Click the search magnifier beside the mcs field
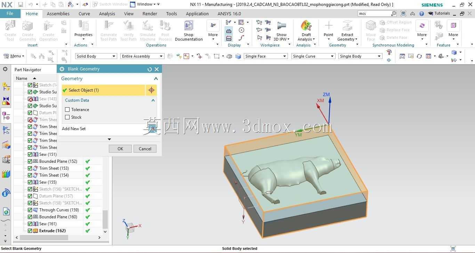Viewport: 475px width, 253px height. pyautogui.click(x=394, y=14)
